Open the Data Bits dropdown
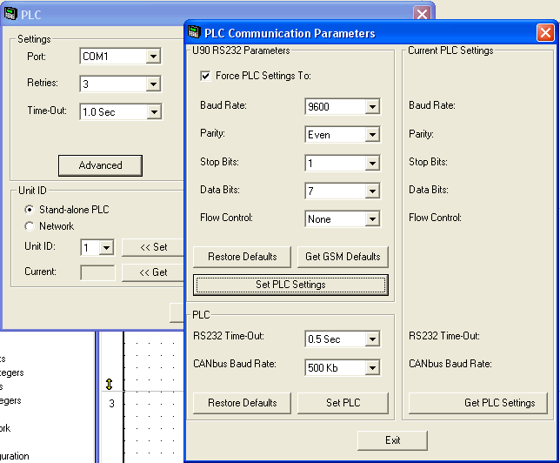The height and width of the screenshot is (463, 560). click(372, 191)
